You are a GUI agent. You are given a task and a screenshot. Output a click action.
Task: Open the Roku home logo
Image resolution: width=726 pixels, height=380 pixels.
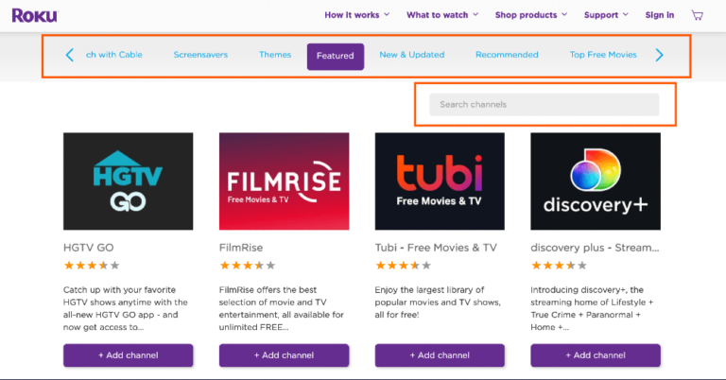34,15
